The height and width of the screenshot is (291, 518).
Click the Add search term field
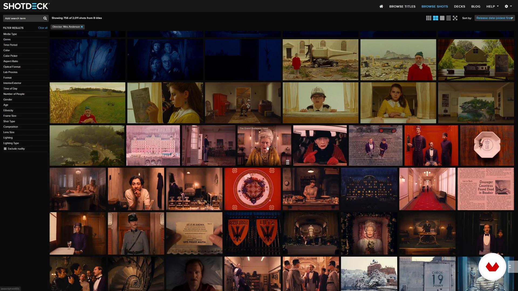(23, 18)
